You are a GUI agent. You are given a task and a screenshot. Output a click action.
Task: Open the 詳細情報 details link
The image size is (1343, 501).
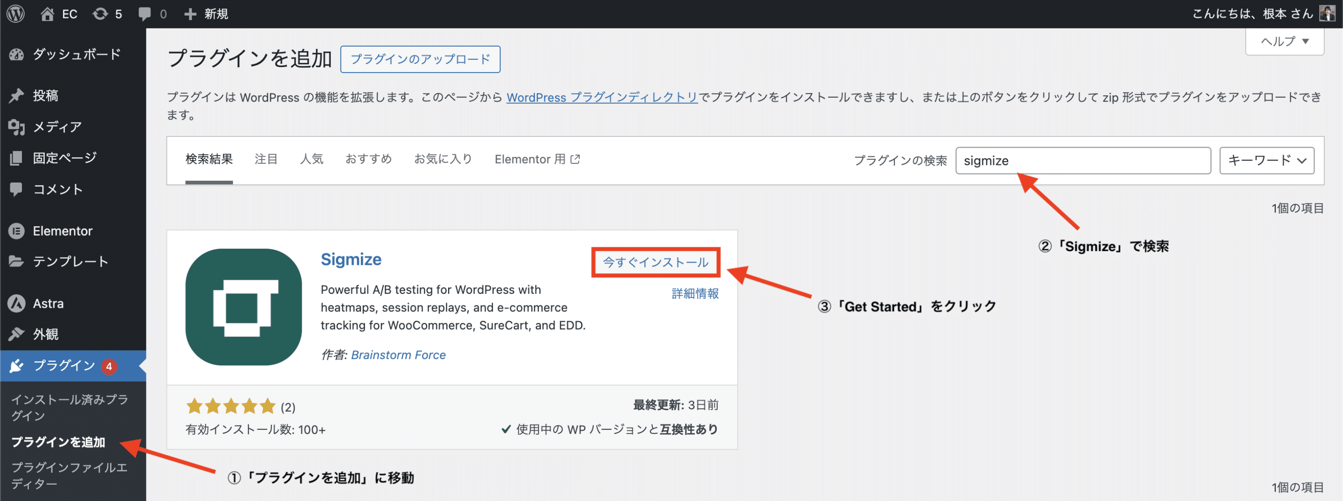tap(694, 294)
